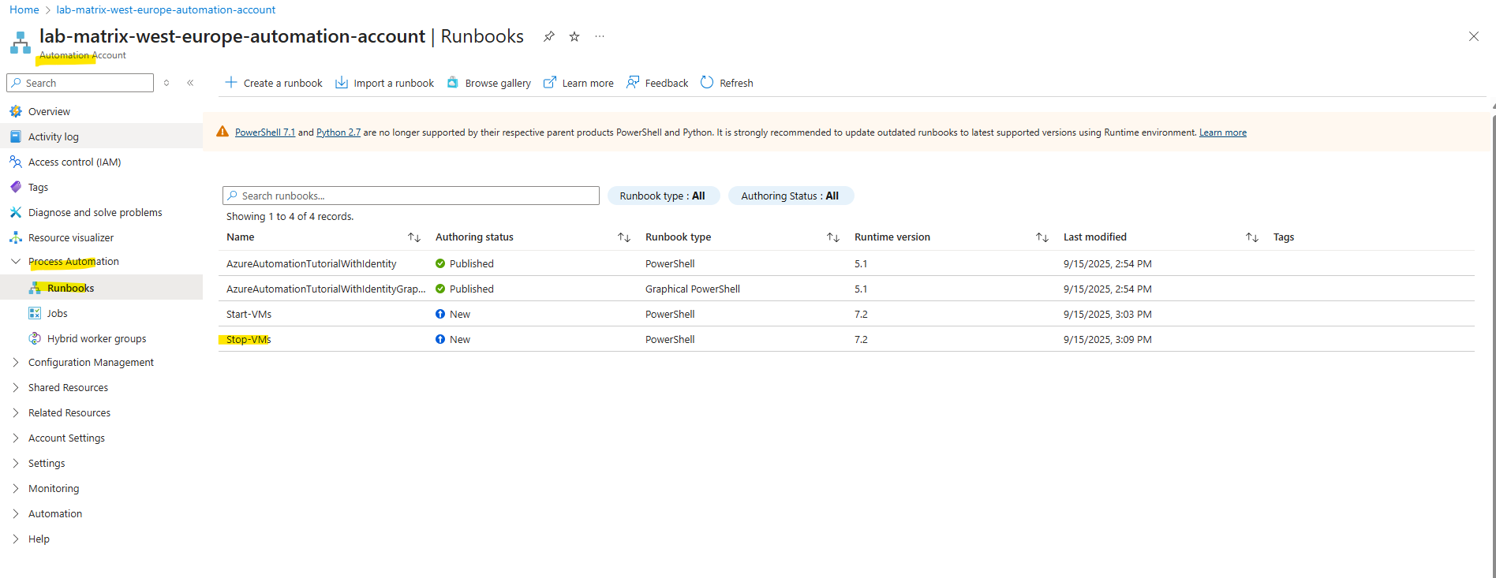Image resolution: width=1496 pixels, height=578 pixels.
Task: Collapse the Process Automation section
Action: click(16, 261)
